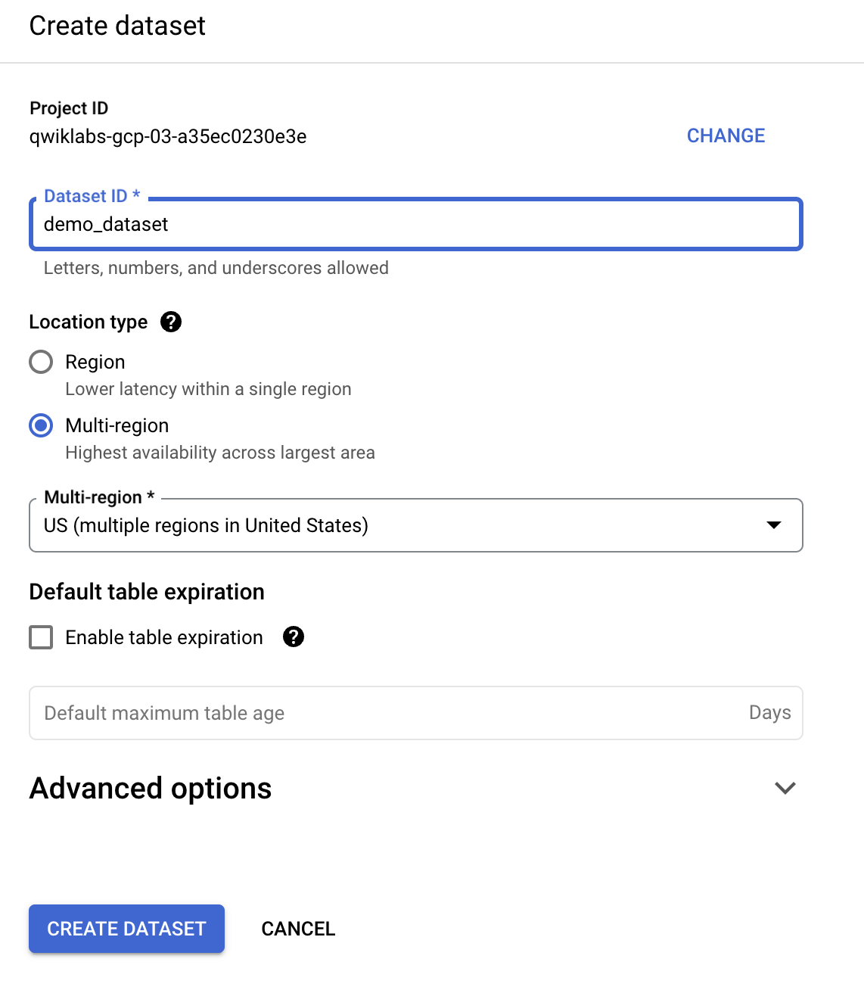
Task: Select the demo_dataset text in Dataset ID
Action: (104, 224)
